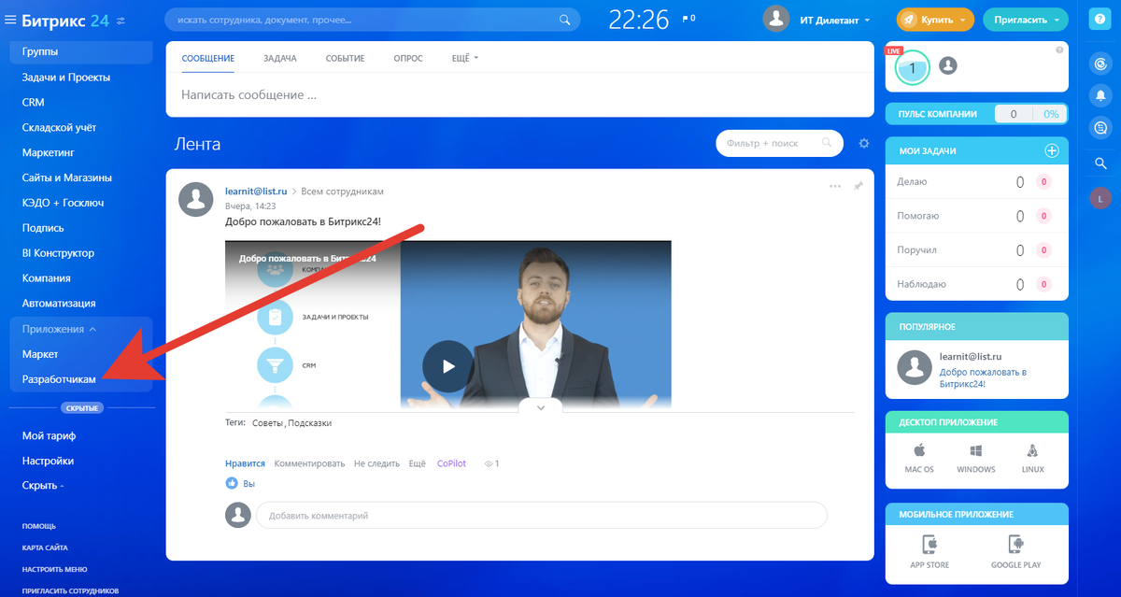Open Задачи и Проекты in left menu
1121x597 pixels.
pos(66,78)
